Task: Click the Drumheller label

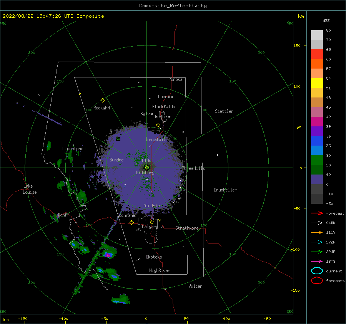Action: click(x=225, y=190)
